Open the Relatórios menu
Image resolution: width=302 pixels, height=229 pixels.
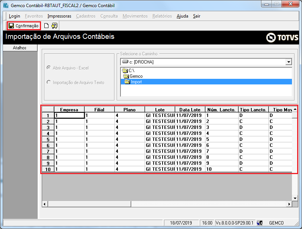tap(162, 16)
